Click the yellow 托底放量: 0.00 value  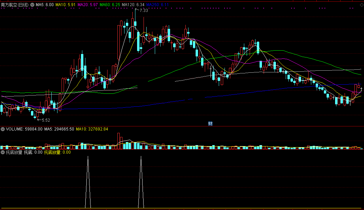pyautogui.click(x=57, y=152)
